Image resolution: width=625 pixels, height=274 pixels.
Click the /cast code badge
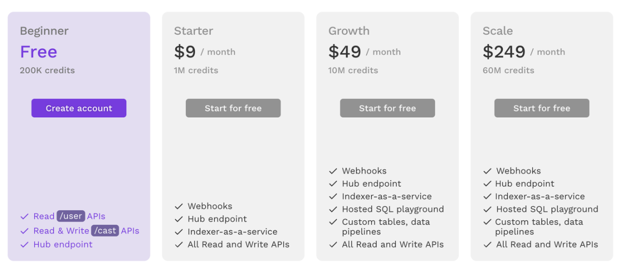tap(105, 231)
